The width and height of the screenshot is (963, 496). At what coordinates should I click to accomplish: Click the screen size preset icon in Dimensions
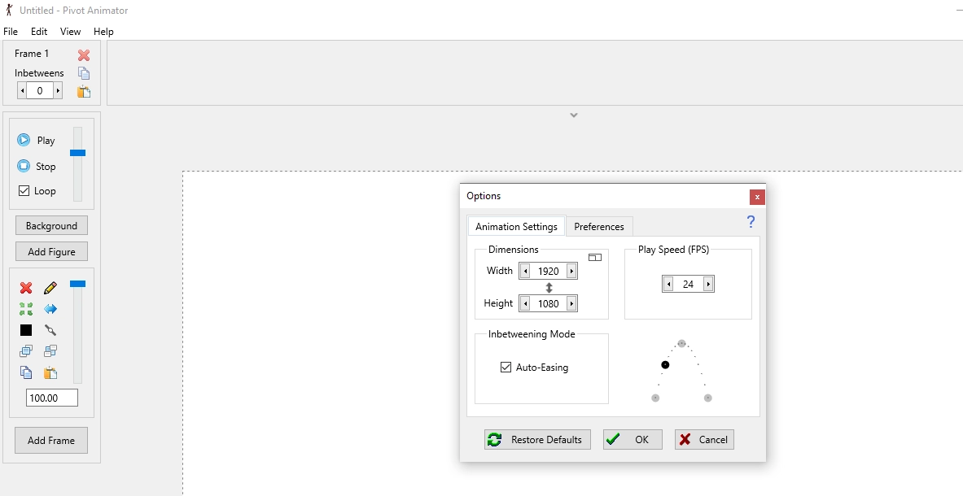tap(595, 257)
